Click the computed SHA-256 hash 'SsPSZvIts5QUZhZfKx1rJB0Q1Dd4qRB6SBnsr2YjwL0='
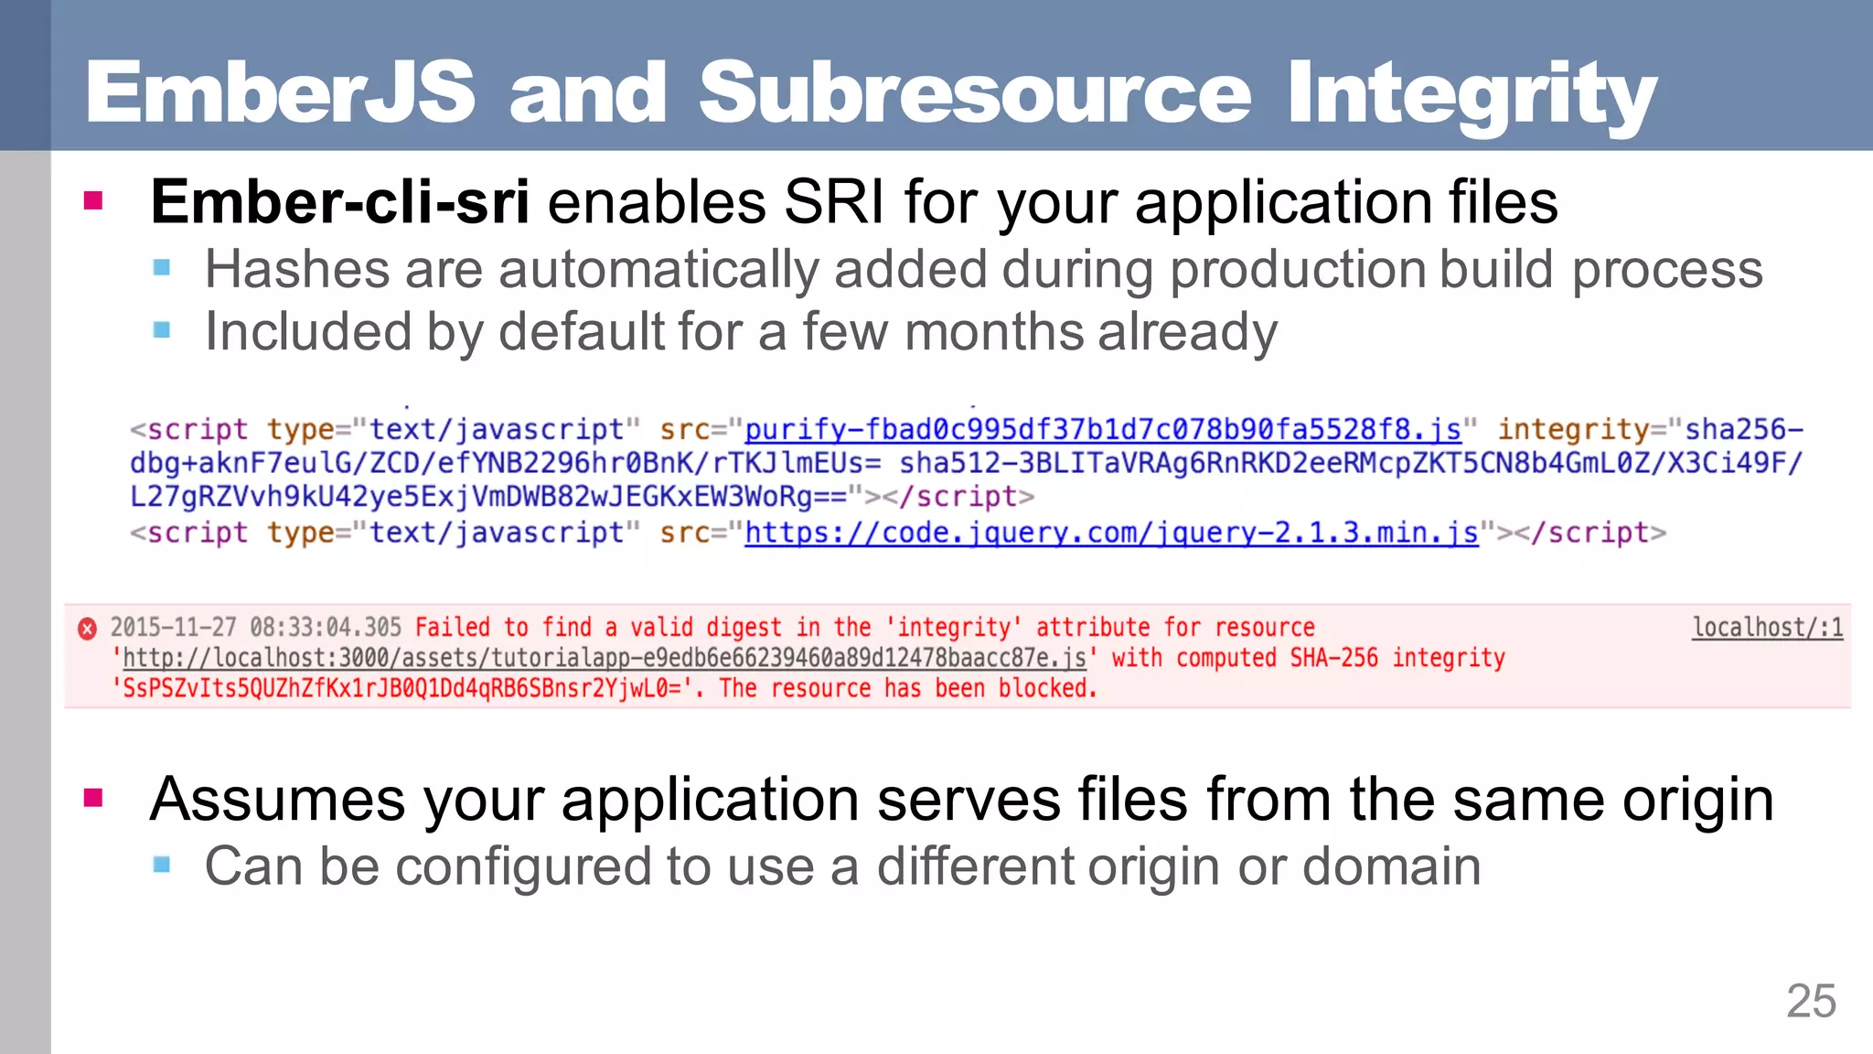This screenshot has width=1873, height=1054. click(402, 688)
